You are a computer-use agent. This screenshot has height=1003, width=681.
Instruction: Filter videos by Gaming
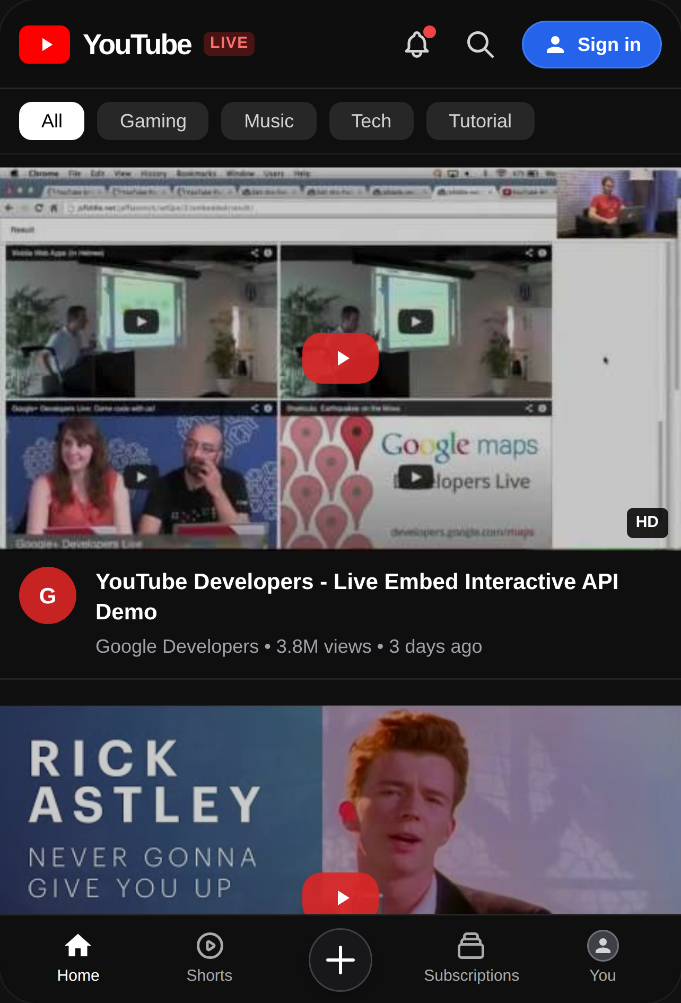(x=153, y=121)
